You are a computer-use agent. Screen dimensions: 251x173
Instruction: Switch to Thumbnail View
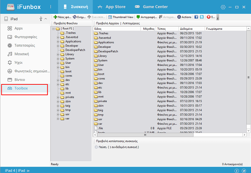(x=121, y=17)
